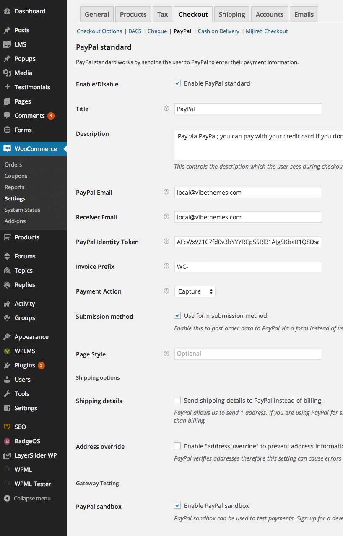This screenshot has height=536, width=343.
Task: Click the Tools wrench icon
Action: pyautogui.click(x=7, y=394)
